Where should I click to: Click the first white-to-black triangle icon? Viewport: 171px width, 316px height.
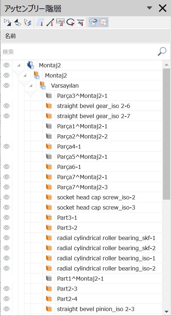8,22
